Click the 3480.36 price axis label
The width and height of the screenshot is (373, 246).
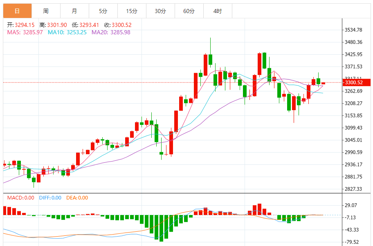[353, 42]
